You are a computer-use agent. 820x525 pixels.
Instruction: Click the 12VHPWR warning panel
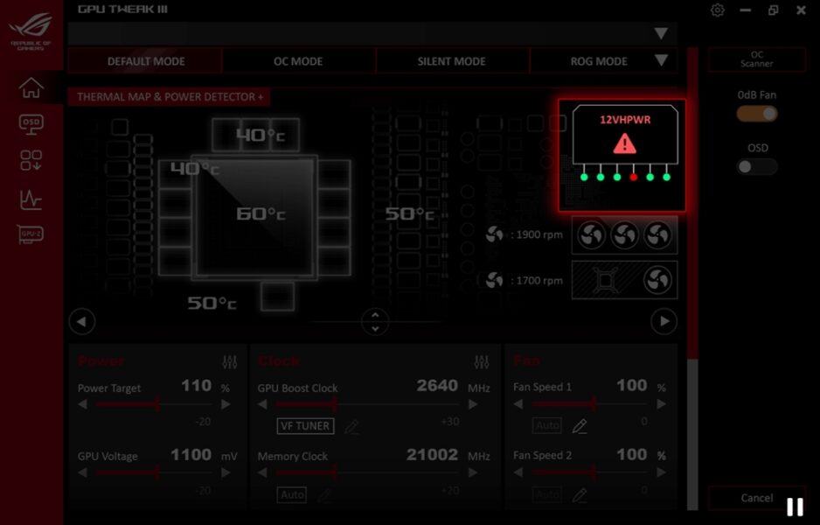(x=622, y=155)
